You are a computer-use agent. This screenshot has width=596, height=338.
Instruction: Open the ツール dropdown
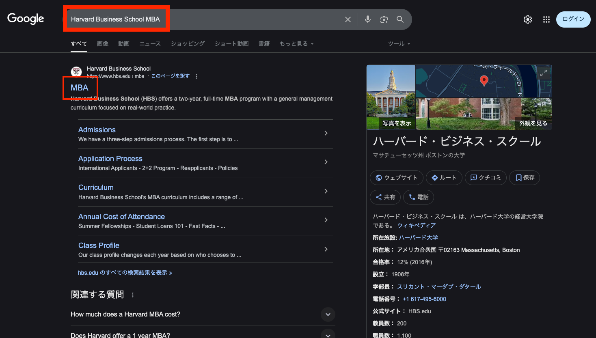(399, 44)
